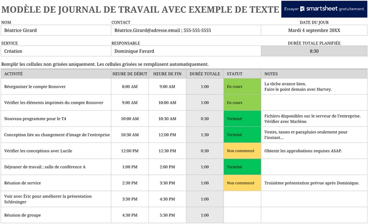369x224 pixels.
Task: Select the responsable cell Dominique Favard
Action: pos(186,51)
